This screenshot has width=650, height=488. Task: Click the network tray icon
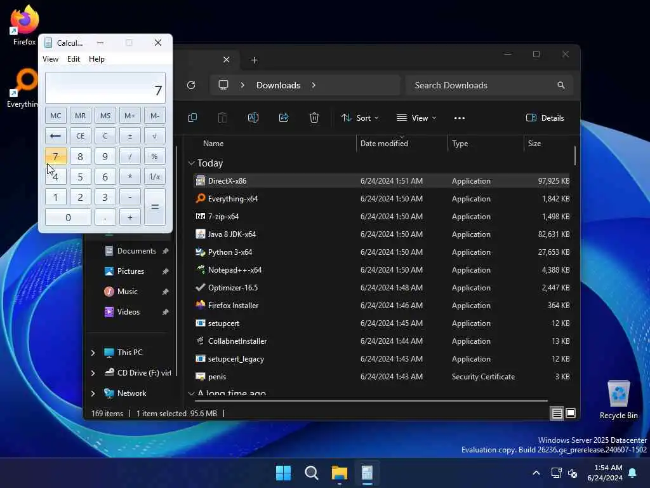click(556, 473)
